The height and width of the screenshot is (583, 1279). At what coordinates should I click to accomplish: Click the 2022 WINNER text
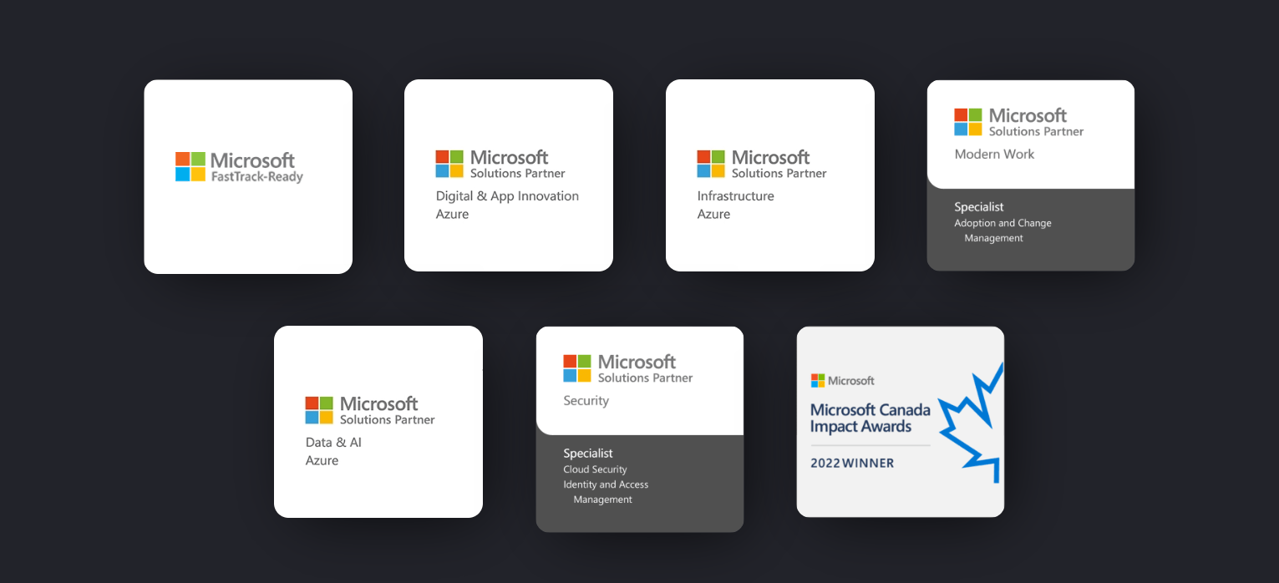click(851, 463)
